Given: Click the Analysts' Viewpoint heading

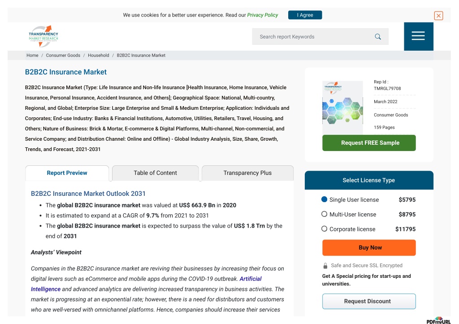Looking at the screenshot, I should 56,252.
